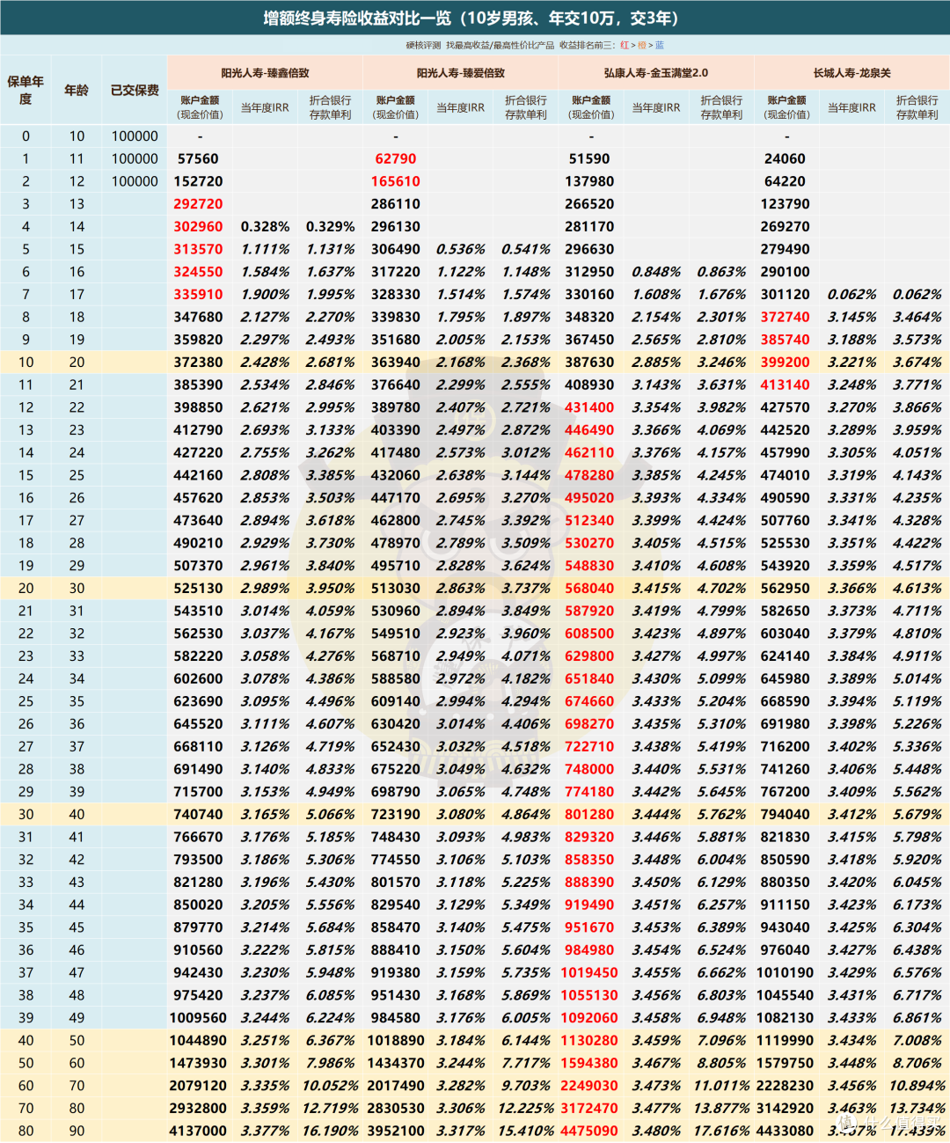Select the value 5.679% in year 30 row

click(x=917, y=815)
